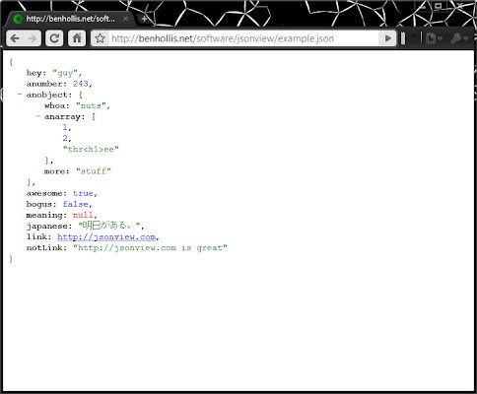
Task: Collapse the anobject node
Action: pyautogui.click(x=20, y=95)
